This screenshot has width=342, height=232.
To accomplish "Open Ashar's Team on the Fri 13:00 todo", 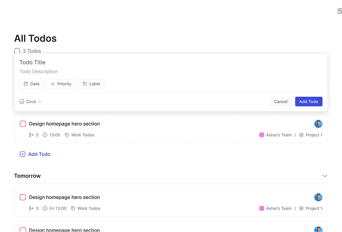I will point(279,209).
